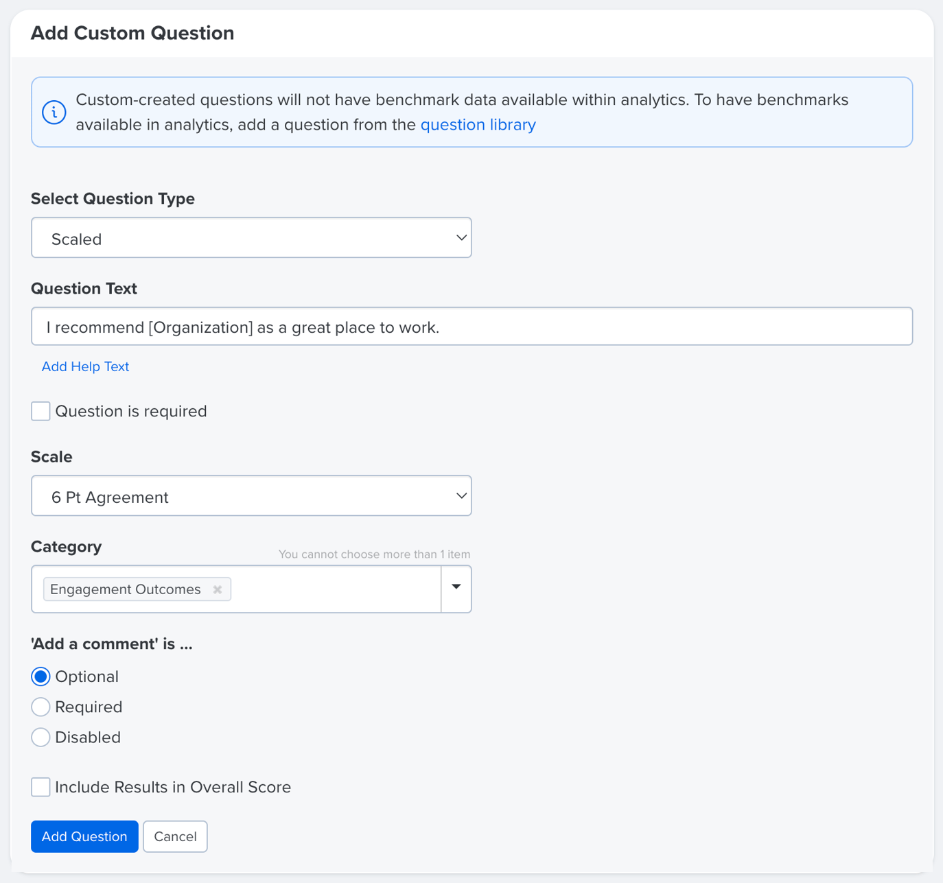Check 'Include Results in Overall Score'
The height and width of the screenshot is (883, 943).
pyautogui.click(x=40, y=787)
